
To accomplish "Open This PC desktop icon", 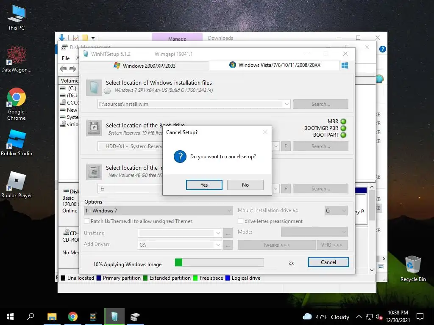I will [17, 18].
